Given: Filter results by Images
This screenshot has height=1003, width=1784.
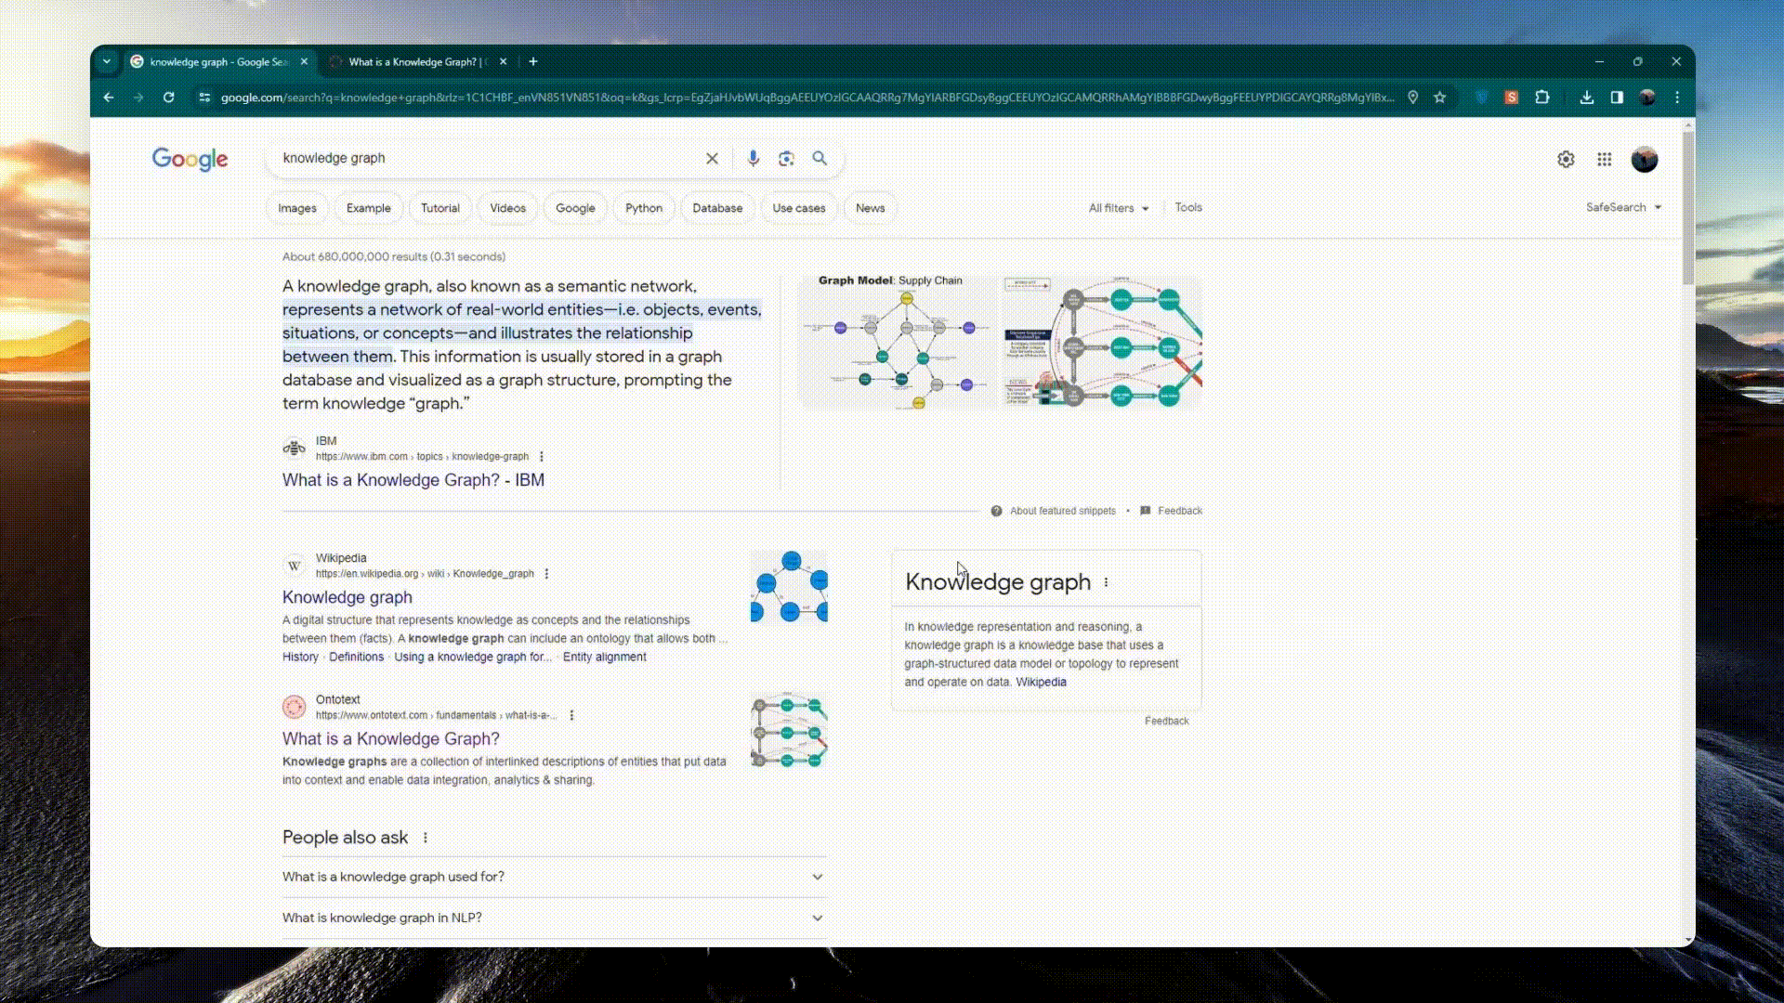Looking at the screenshot, I should [x=297, y=208].
